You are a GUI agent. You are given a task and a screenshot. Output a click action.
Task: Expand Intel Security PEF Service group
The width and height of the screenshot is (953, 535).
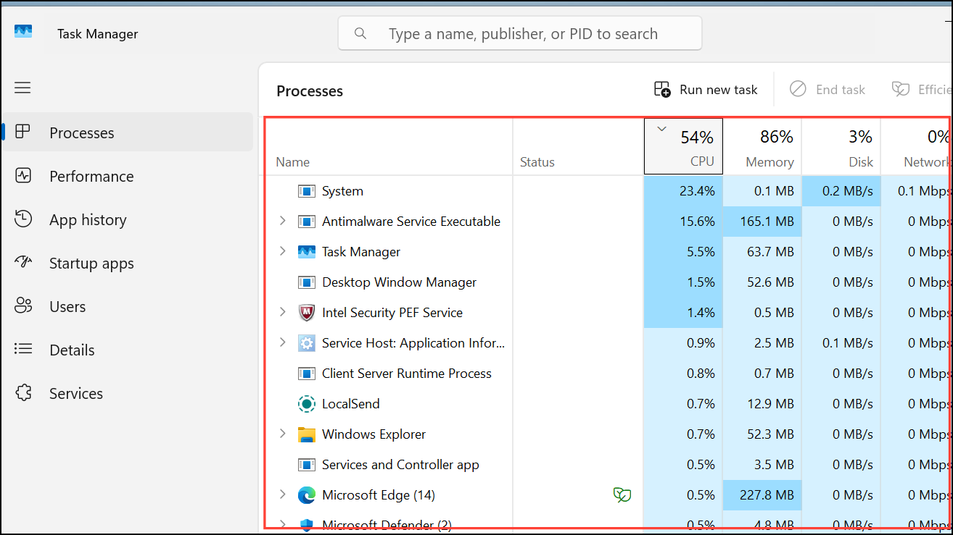click(x=283, y=312)
